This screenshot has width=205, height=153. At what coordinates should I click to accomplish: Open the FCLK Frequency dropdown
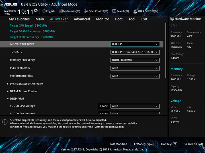(x=135, y=68)
